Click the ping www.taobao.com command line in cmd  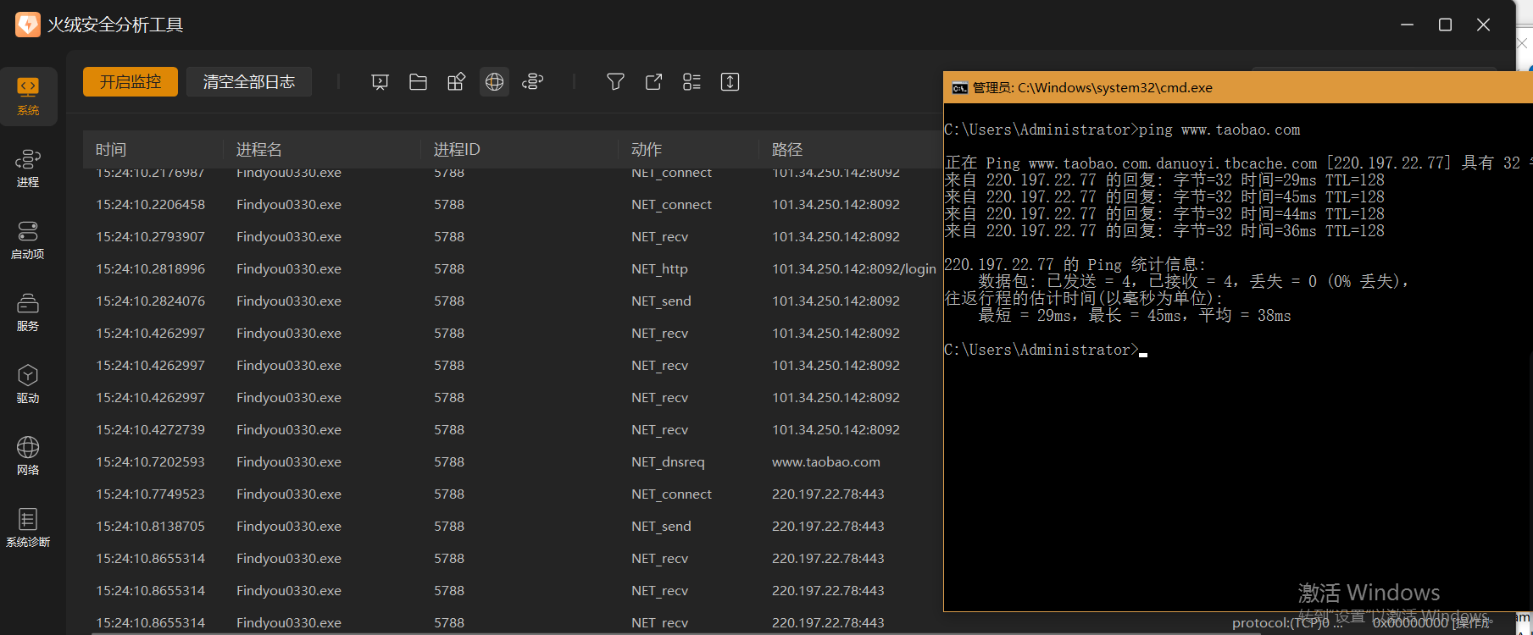[x=1122, y=130]
